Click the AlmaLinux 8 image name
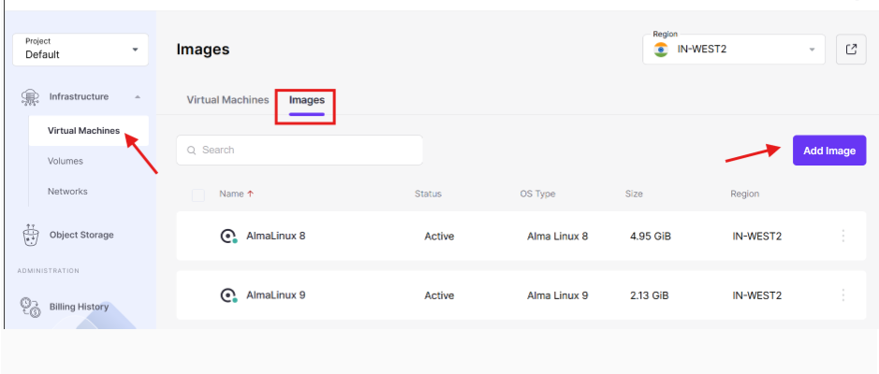Screen dimensions: 879x374 tap(276, 236)
